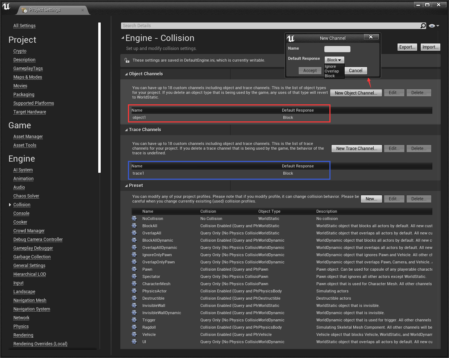Focus the Name field in New Channel dialog
This screenshot has height=358, width=449.
(x=337, y=49)
